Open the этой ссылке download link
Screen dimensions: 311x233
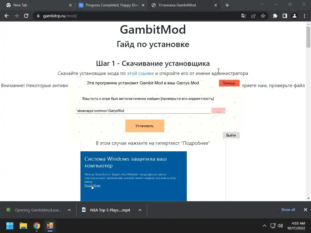pyautogui.click(x=140, y=73)
